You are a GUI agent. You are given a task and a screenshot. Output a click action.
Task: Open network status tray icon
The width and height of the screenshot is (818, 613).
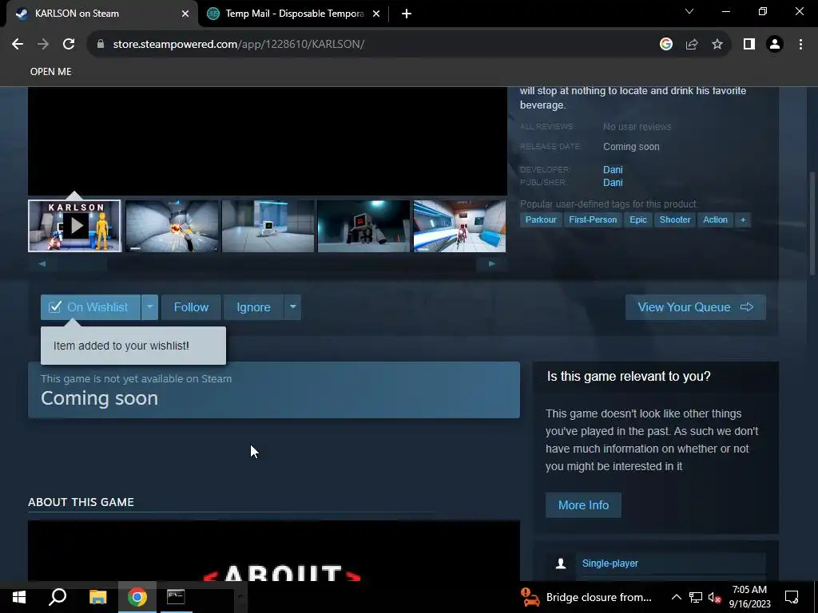click(696, 597)
